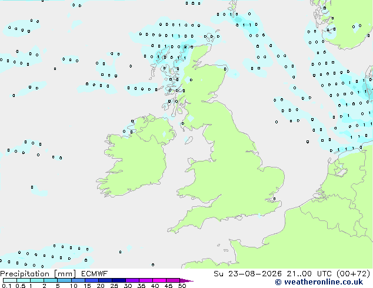Click the weatheronline.co.uk copyright link
This screenshot has width=373, height=288.
click(x=319, y=282)
